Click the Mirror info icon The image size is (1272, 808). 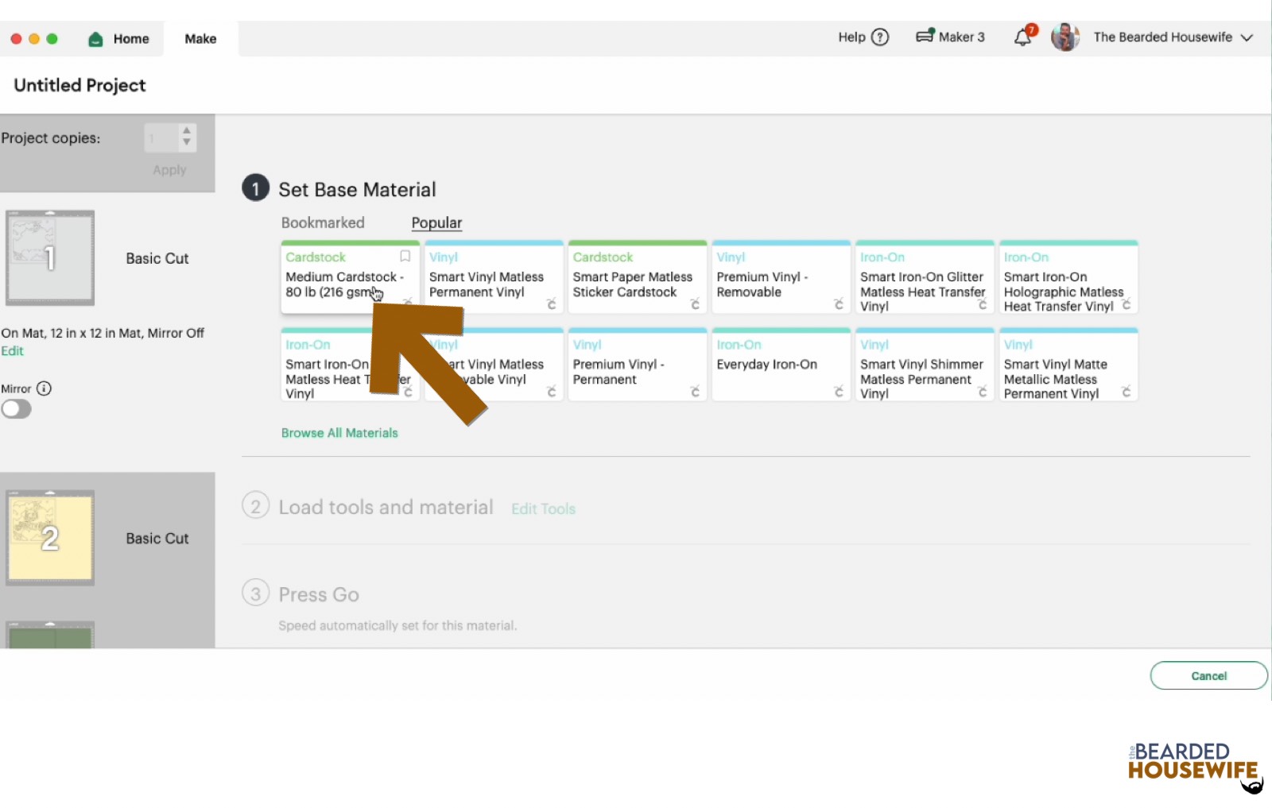[x=45, y=389]
